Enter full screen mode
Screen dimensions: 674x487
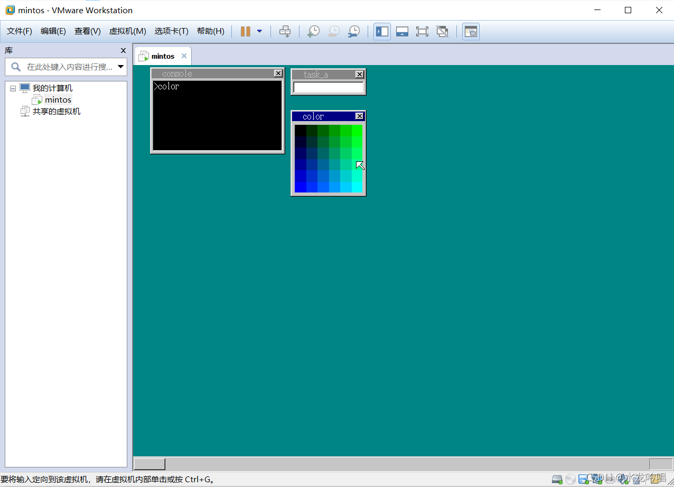tap(422, 31)
